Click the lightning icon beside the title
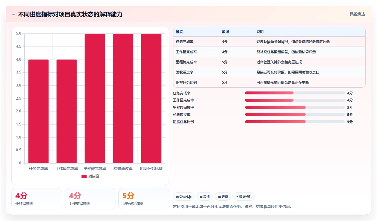377x221 pixels. (x=14, y=14)
